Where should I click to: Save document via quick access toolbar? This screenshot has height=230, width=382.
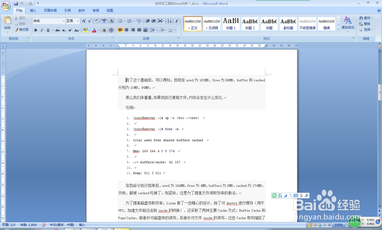(x=16, y=3)
